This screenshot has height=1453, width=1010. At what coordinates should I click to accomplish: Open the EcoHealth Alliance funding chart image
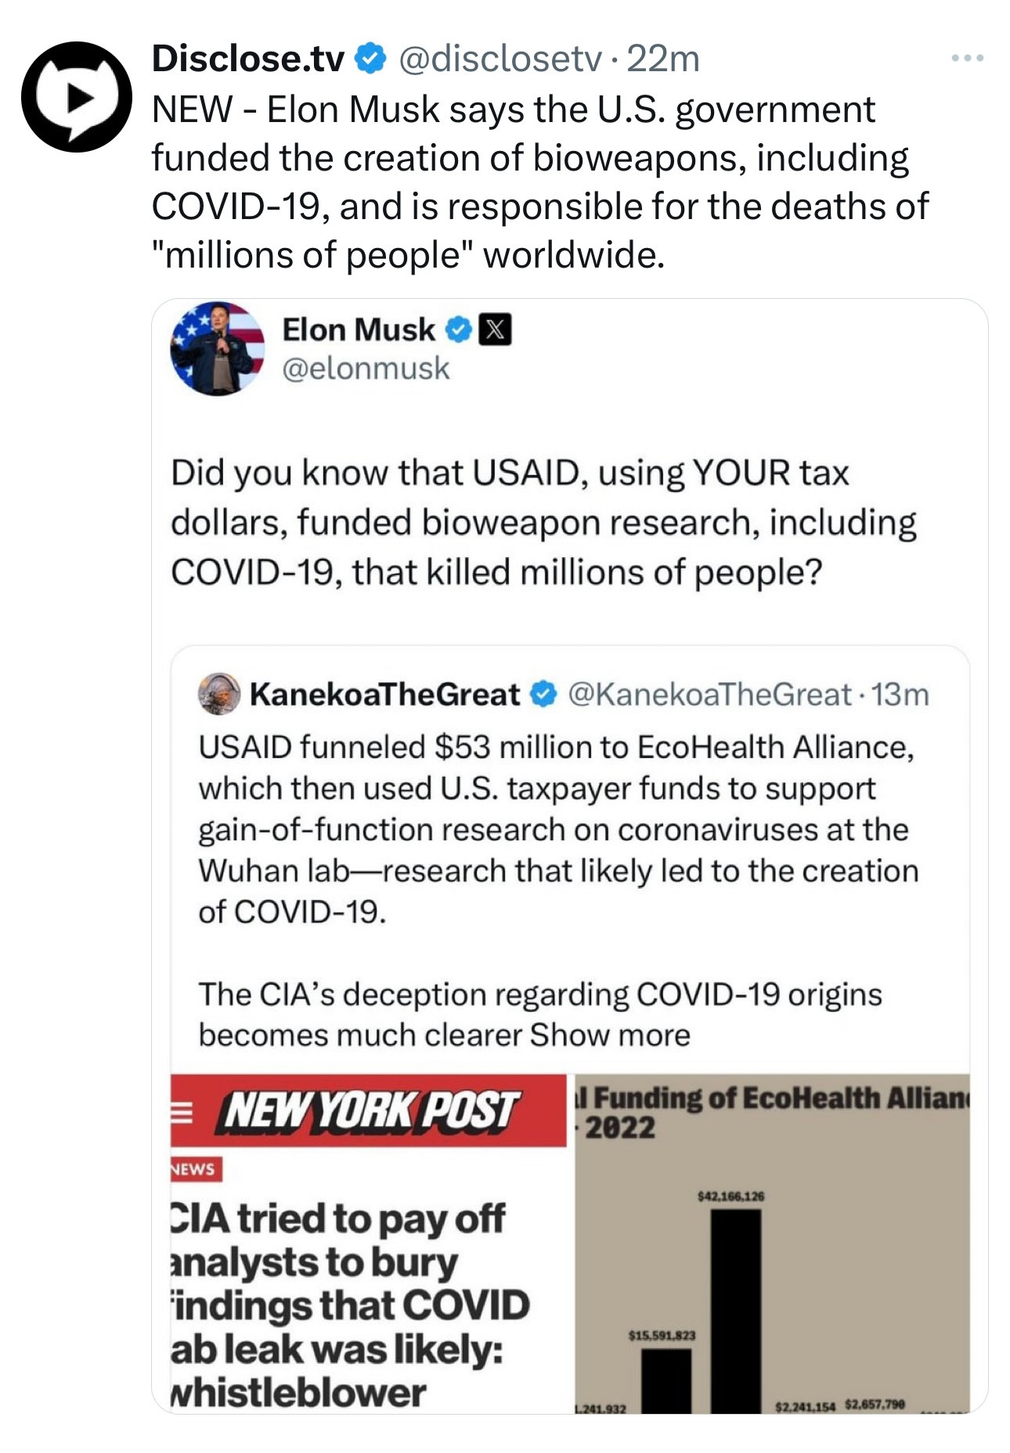(x=772, y=1244)
